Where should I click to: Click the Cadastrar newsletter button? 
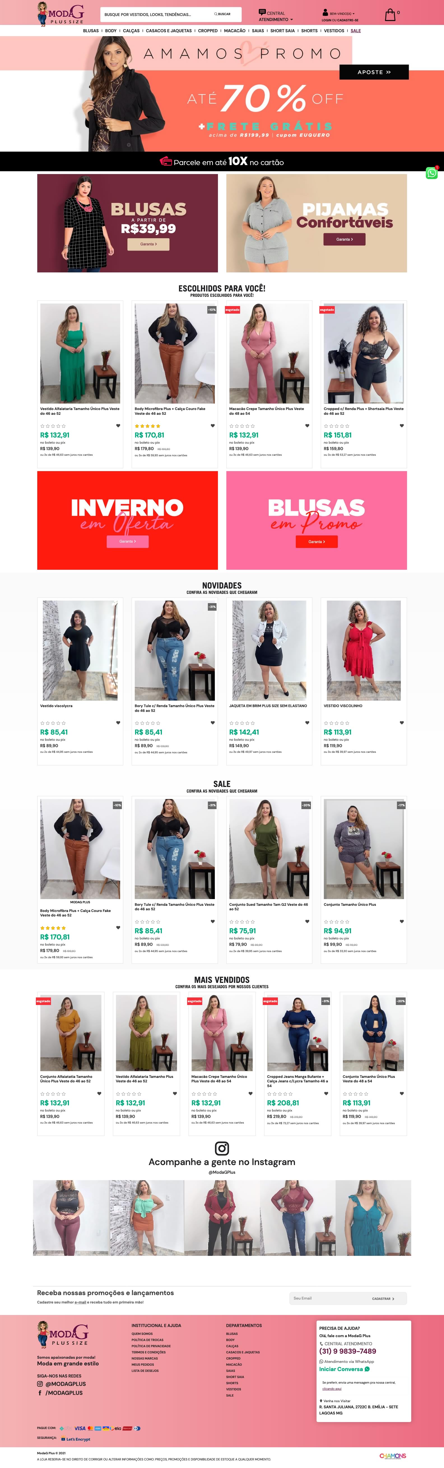[385, 1299]
